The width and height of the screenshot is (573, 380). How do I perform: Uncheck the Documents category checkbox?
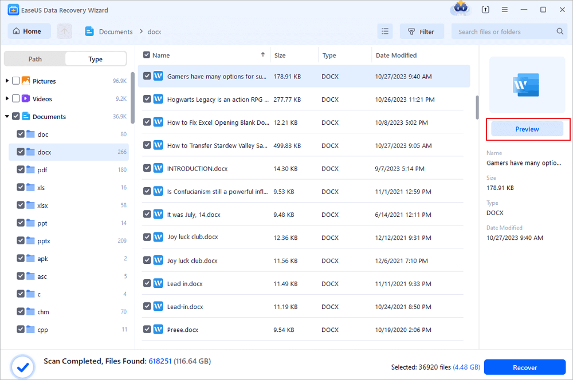15,116
